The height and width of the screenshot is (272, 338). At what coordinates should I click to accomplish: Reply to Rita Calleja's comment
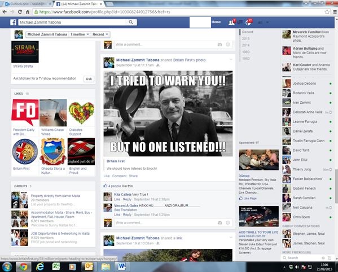point(127,199)
